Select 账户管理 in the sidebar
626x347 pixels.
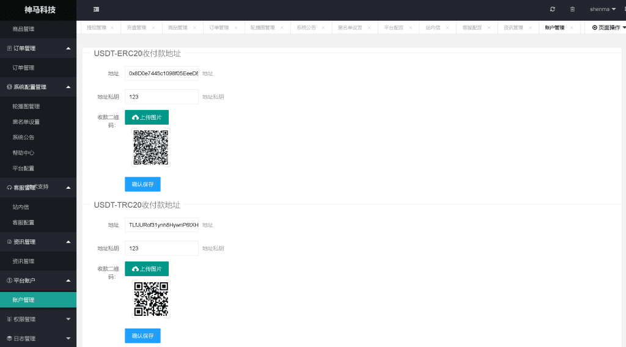[38, 300]
